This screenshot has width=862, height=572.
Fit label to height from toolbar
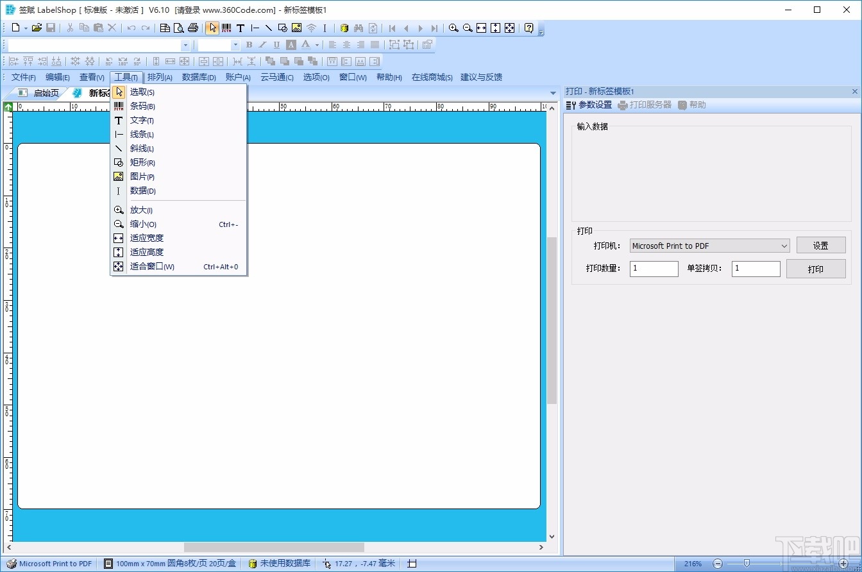(496, 28)
